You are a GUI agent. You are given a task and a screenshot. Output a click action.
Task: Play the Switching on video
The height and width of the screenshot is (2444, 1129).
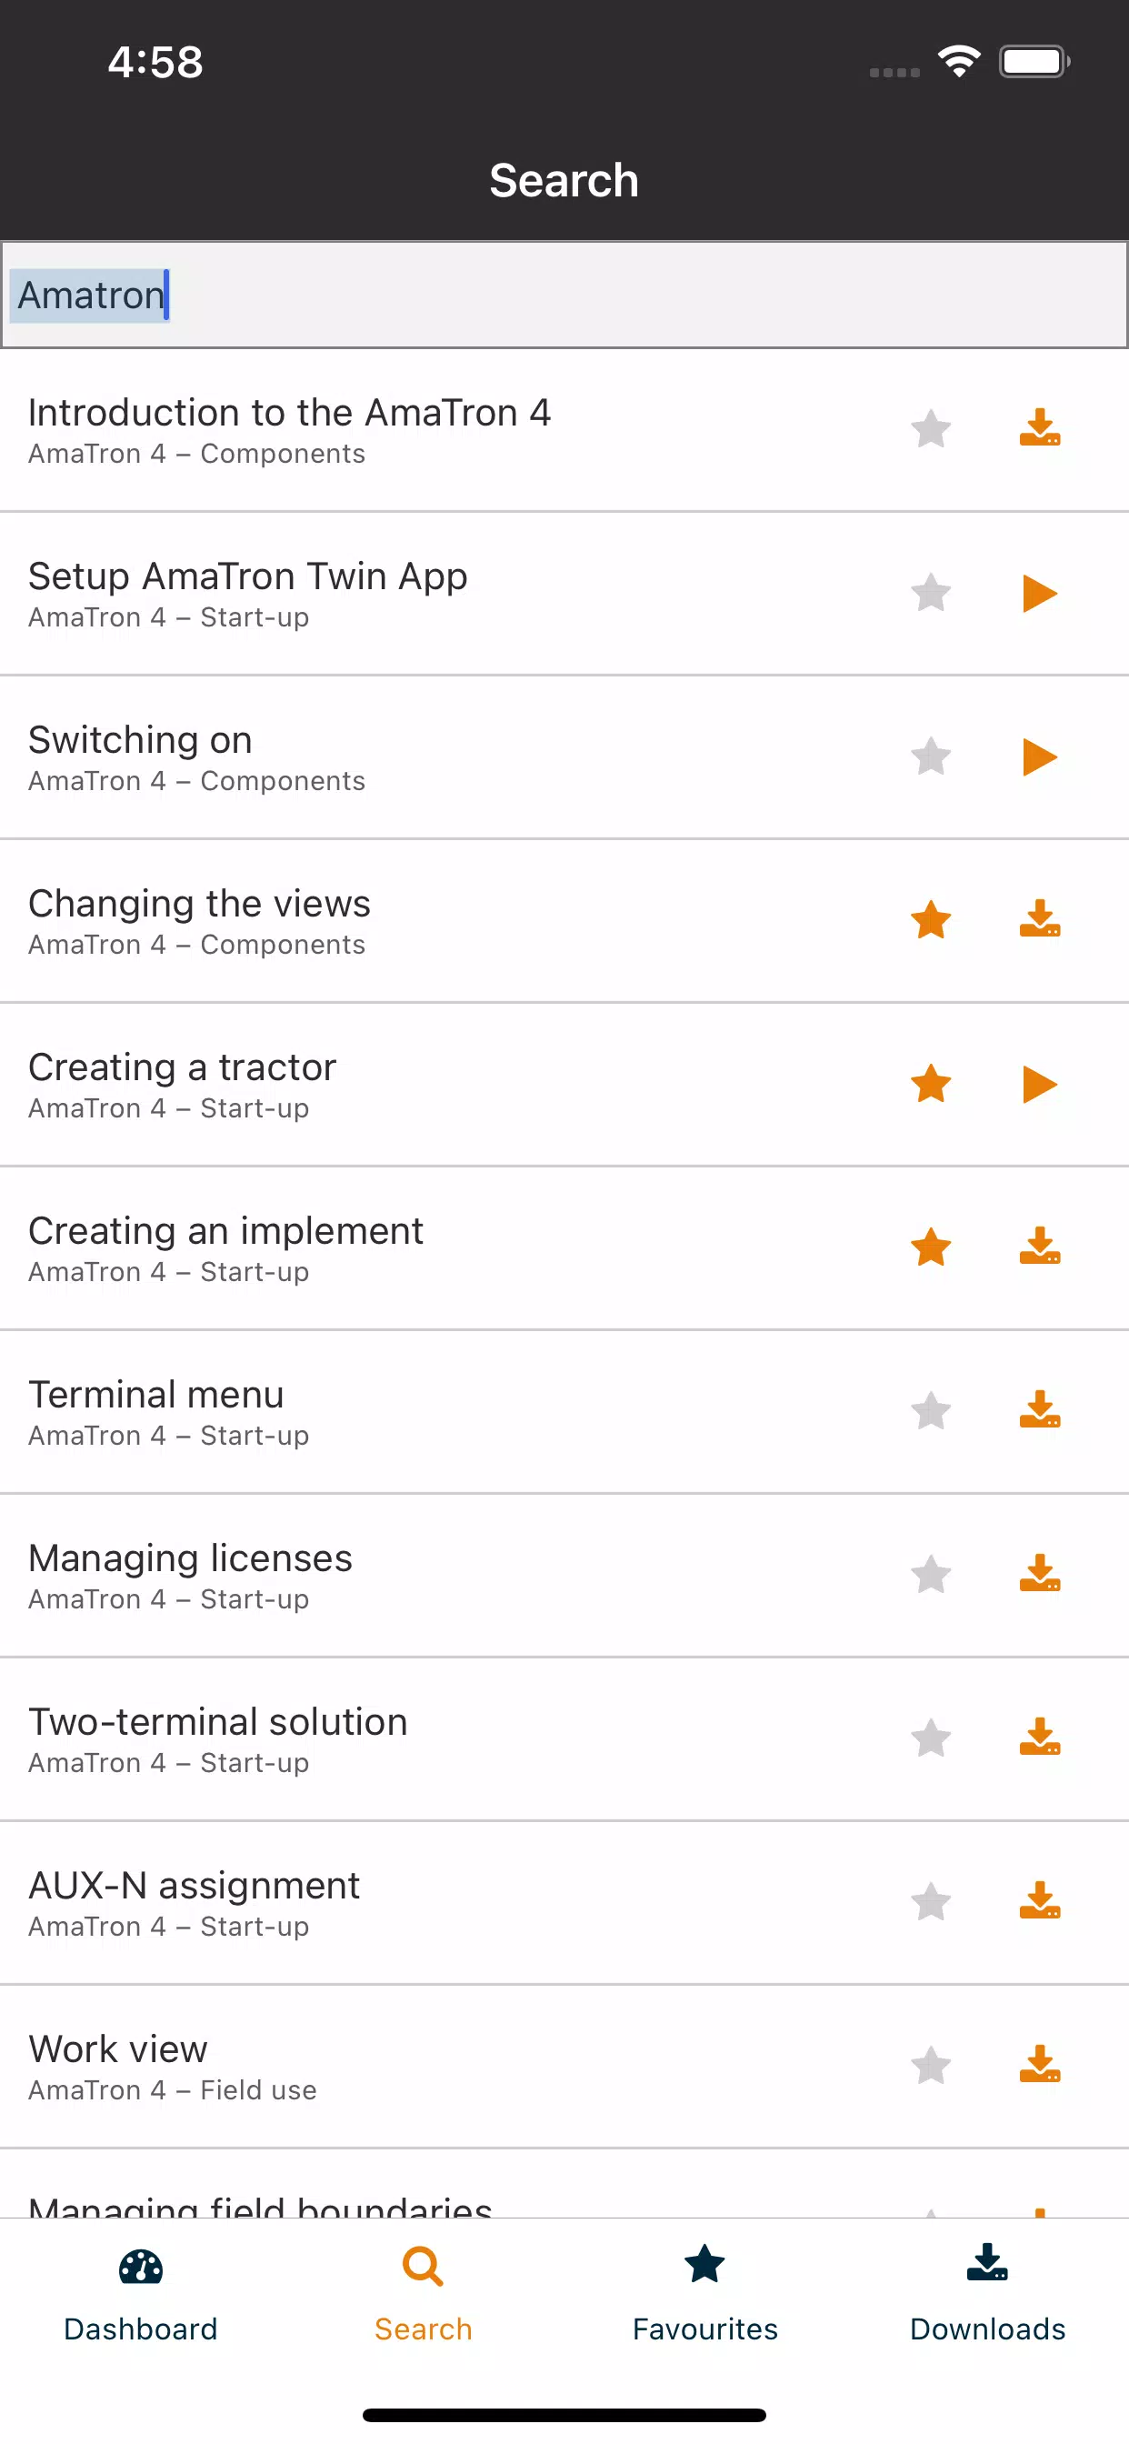1040,757
